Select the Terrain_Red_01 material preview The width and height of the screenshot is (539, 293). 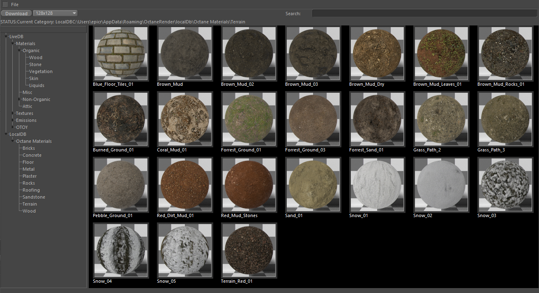tap(249, 251)
